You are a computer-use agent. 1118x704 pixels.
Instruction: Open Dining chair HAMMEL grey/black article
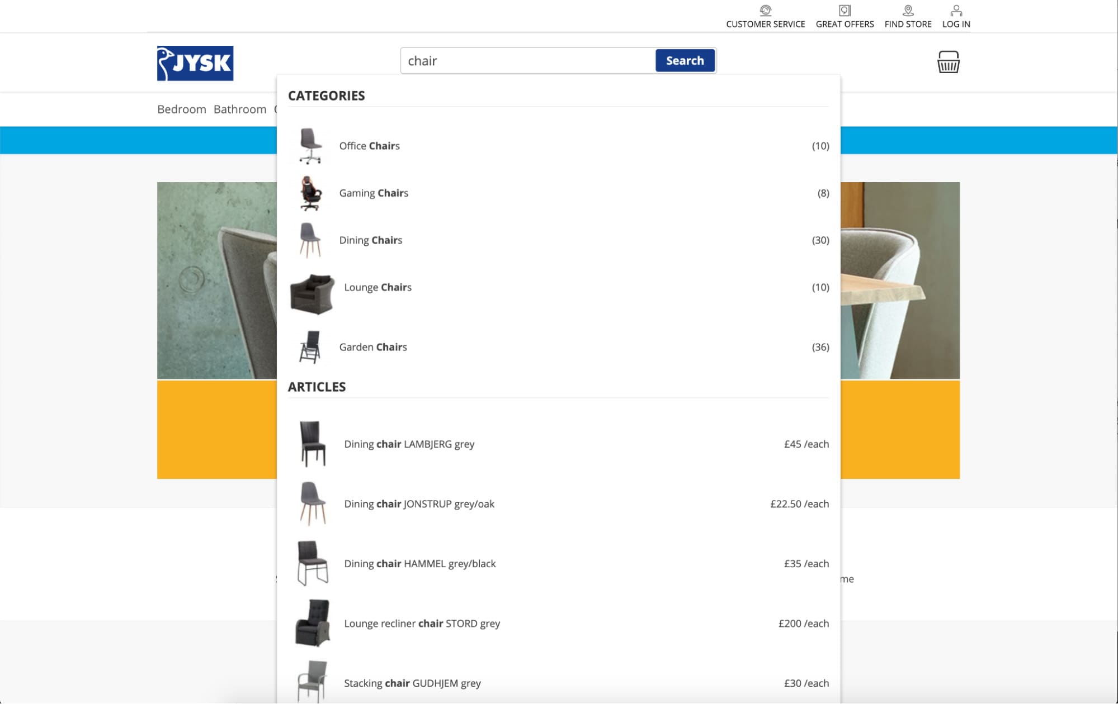click(558, 564)
